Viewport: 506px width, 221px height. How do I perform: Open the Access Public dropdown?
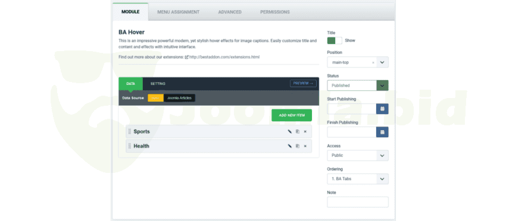click(358, 155)
